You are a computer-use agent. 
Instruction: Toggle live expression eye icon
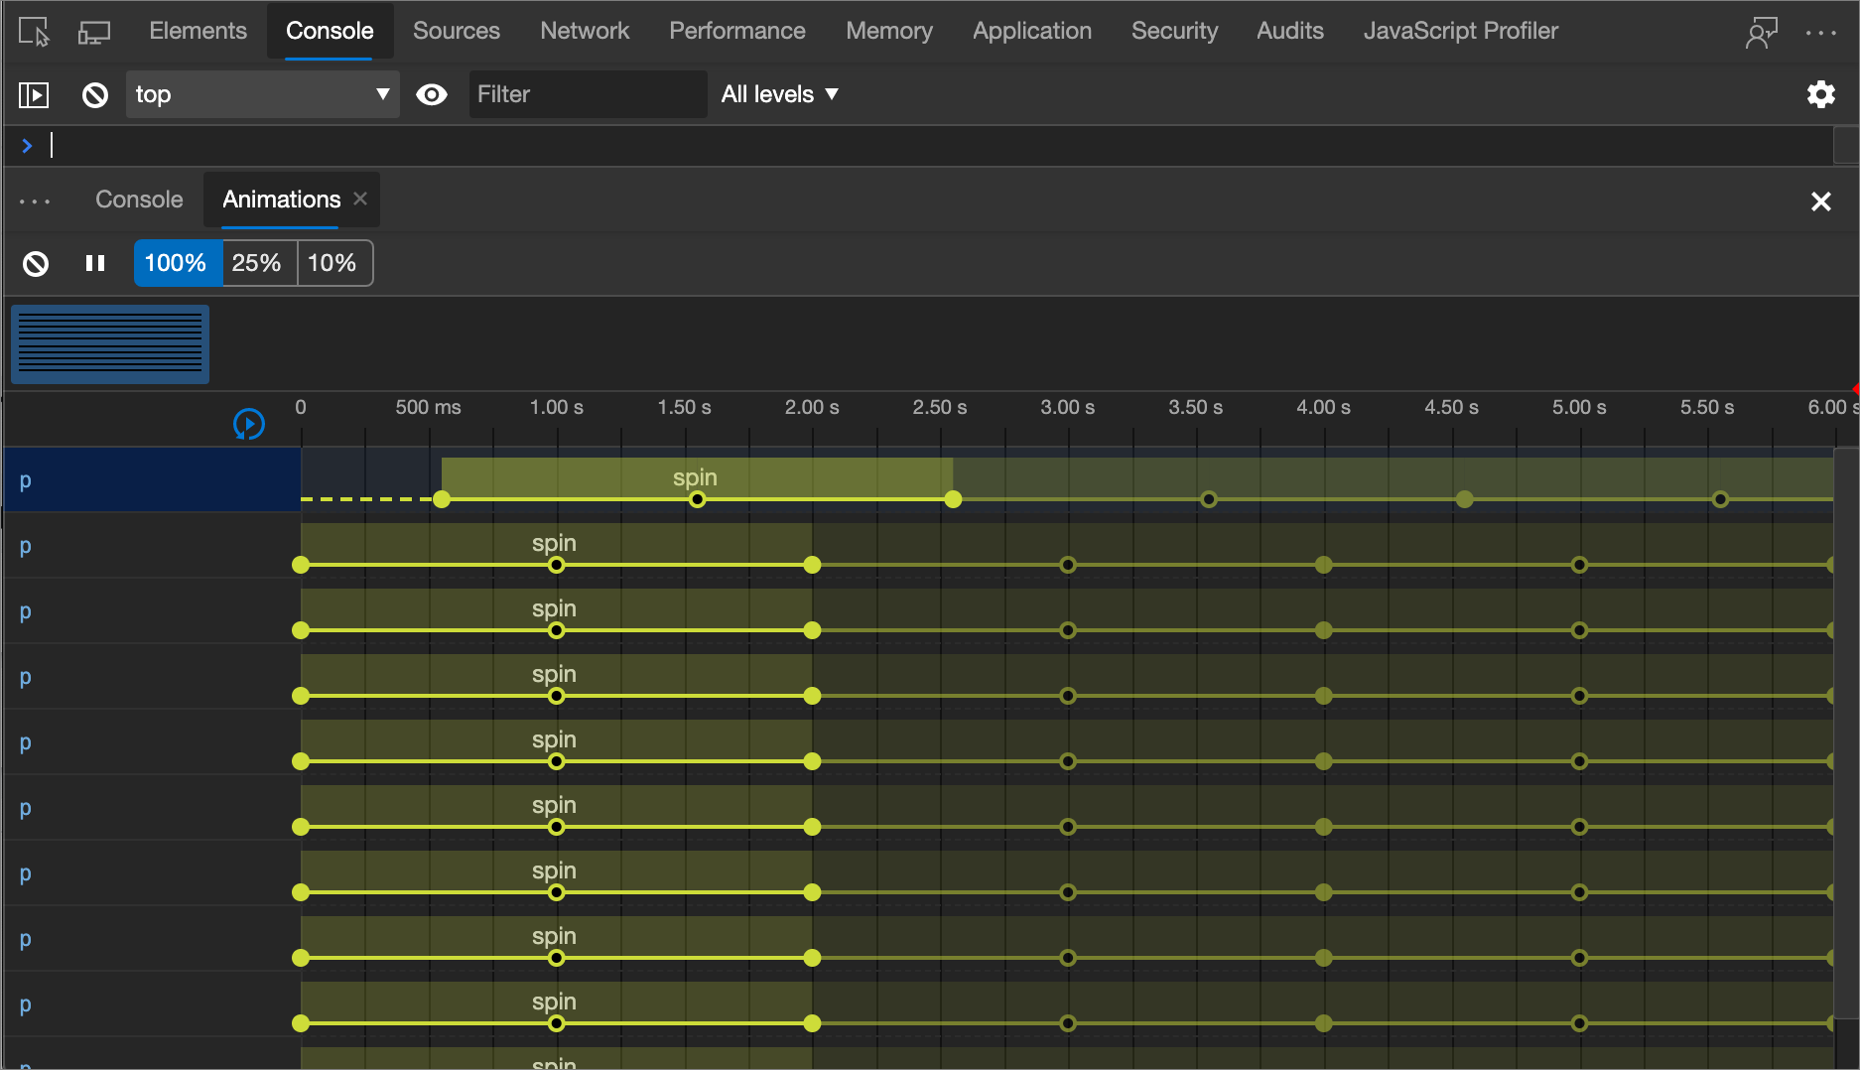point(432,94)
